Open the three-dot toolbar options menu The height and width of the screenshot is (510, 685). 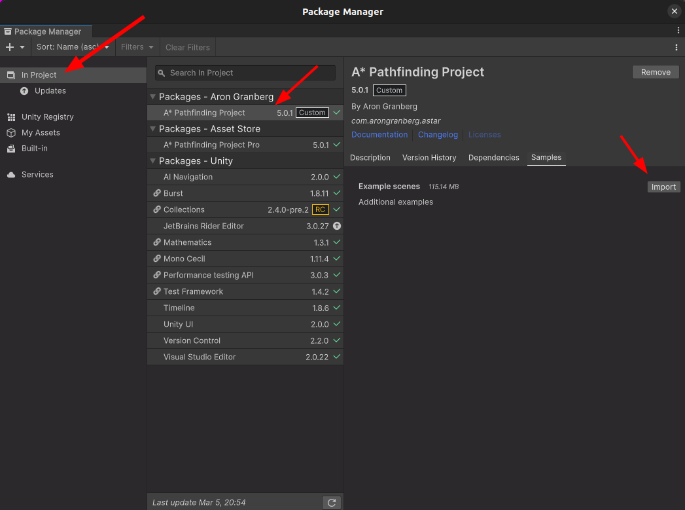point(676,47)
